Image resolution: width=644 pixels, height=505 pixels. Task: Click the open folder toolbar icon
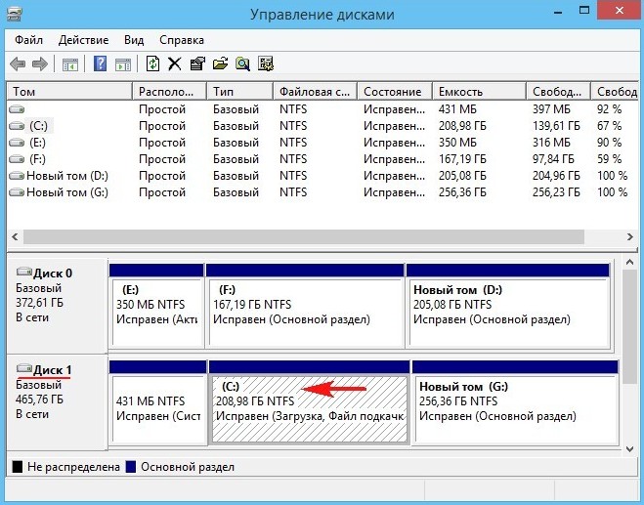[220, 64]
